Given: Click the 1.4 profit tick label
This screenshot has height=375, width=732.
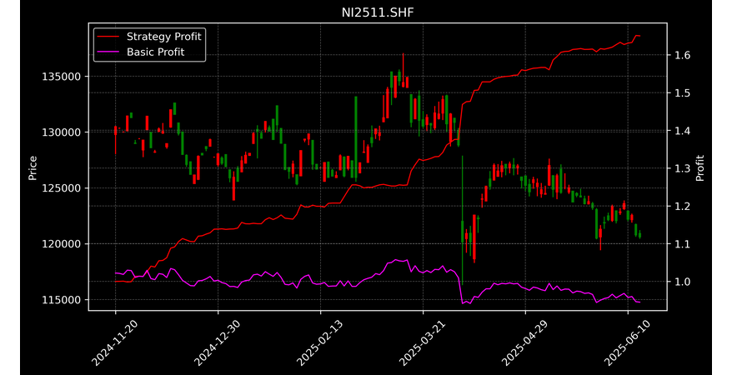Looking at the screenshot, I should coord(682,131).
